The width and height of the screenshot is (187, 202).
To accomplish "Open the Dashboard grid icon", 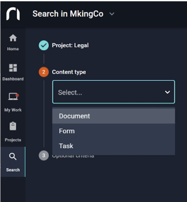I will coord(13,68).
